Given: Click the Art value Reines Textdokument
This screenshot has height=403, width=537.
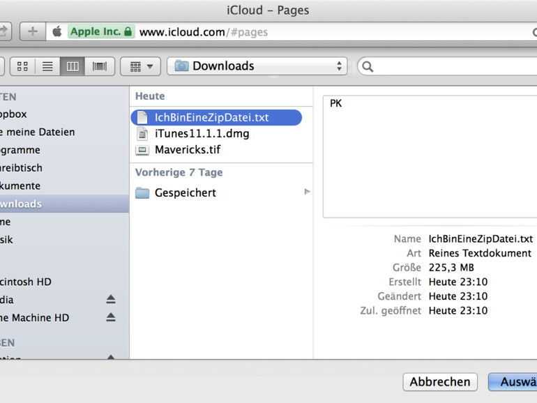Looking at the screenshot, I should 480,253.
